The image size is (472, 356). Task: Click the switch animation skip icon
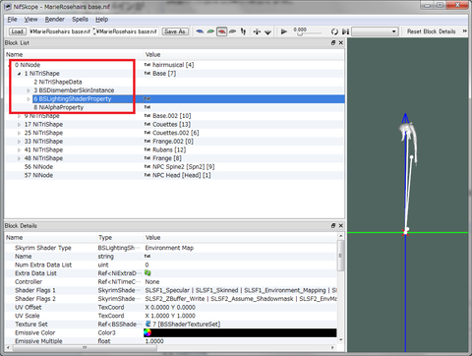[345, 31]
